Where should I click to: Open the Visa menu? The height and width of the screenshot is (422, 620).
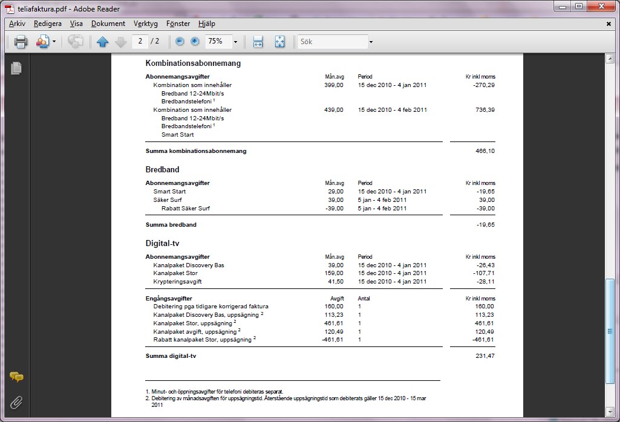point(76,24)
